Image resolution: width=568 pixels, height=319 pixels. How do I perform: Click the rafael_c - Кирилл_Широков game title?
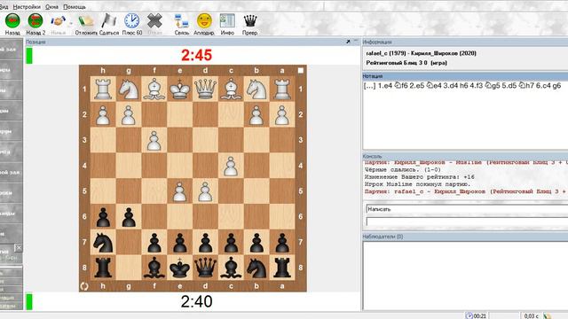[421, 53]
